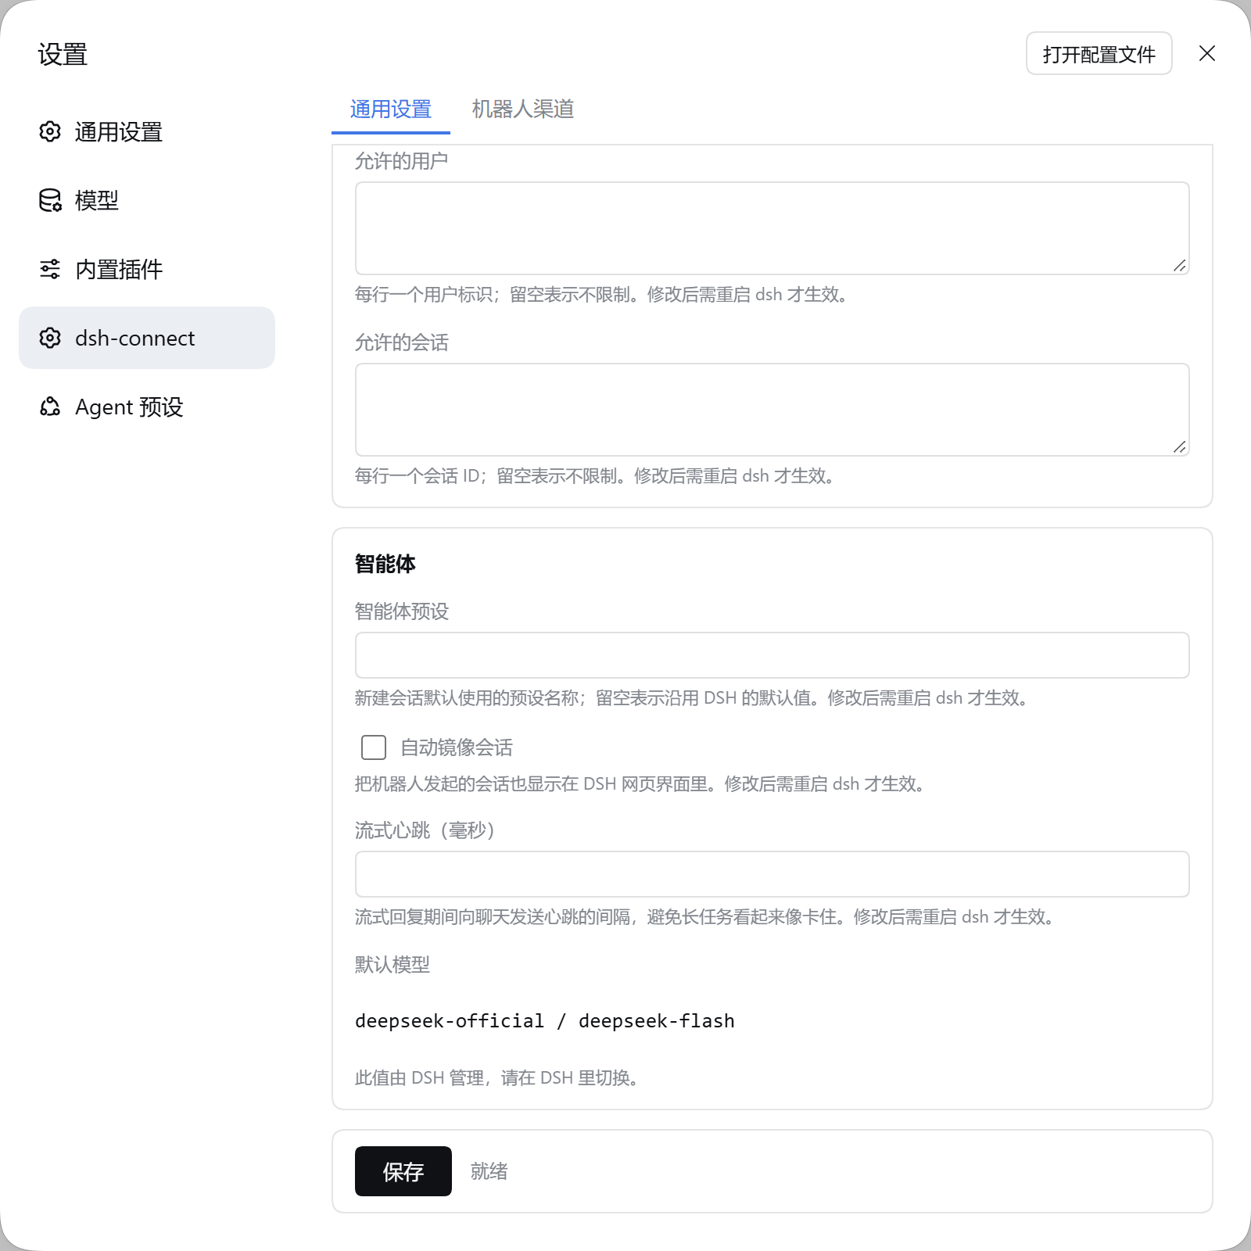This screenshot has height=1251, width=1251.
Task: Open the Agent 预设 sidebar label
Action: (x=129, y=407)
